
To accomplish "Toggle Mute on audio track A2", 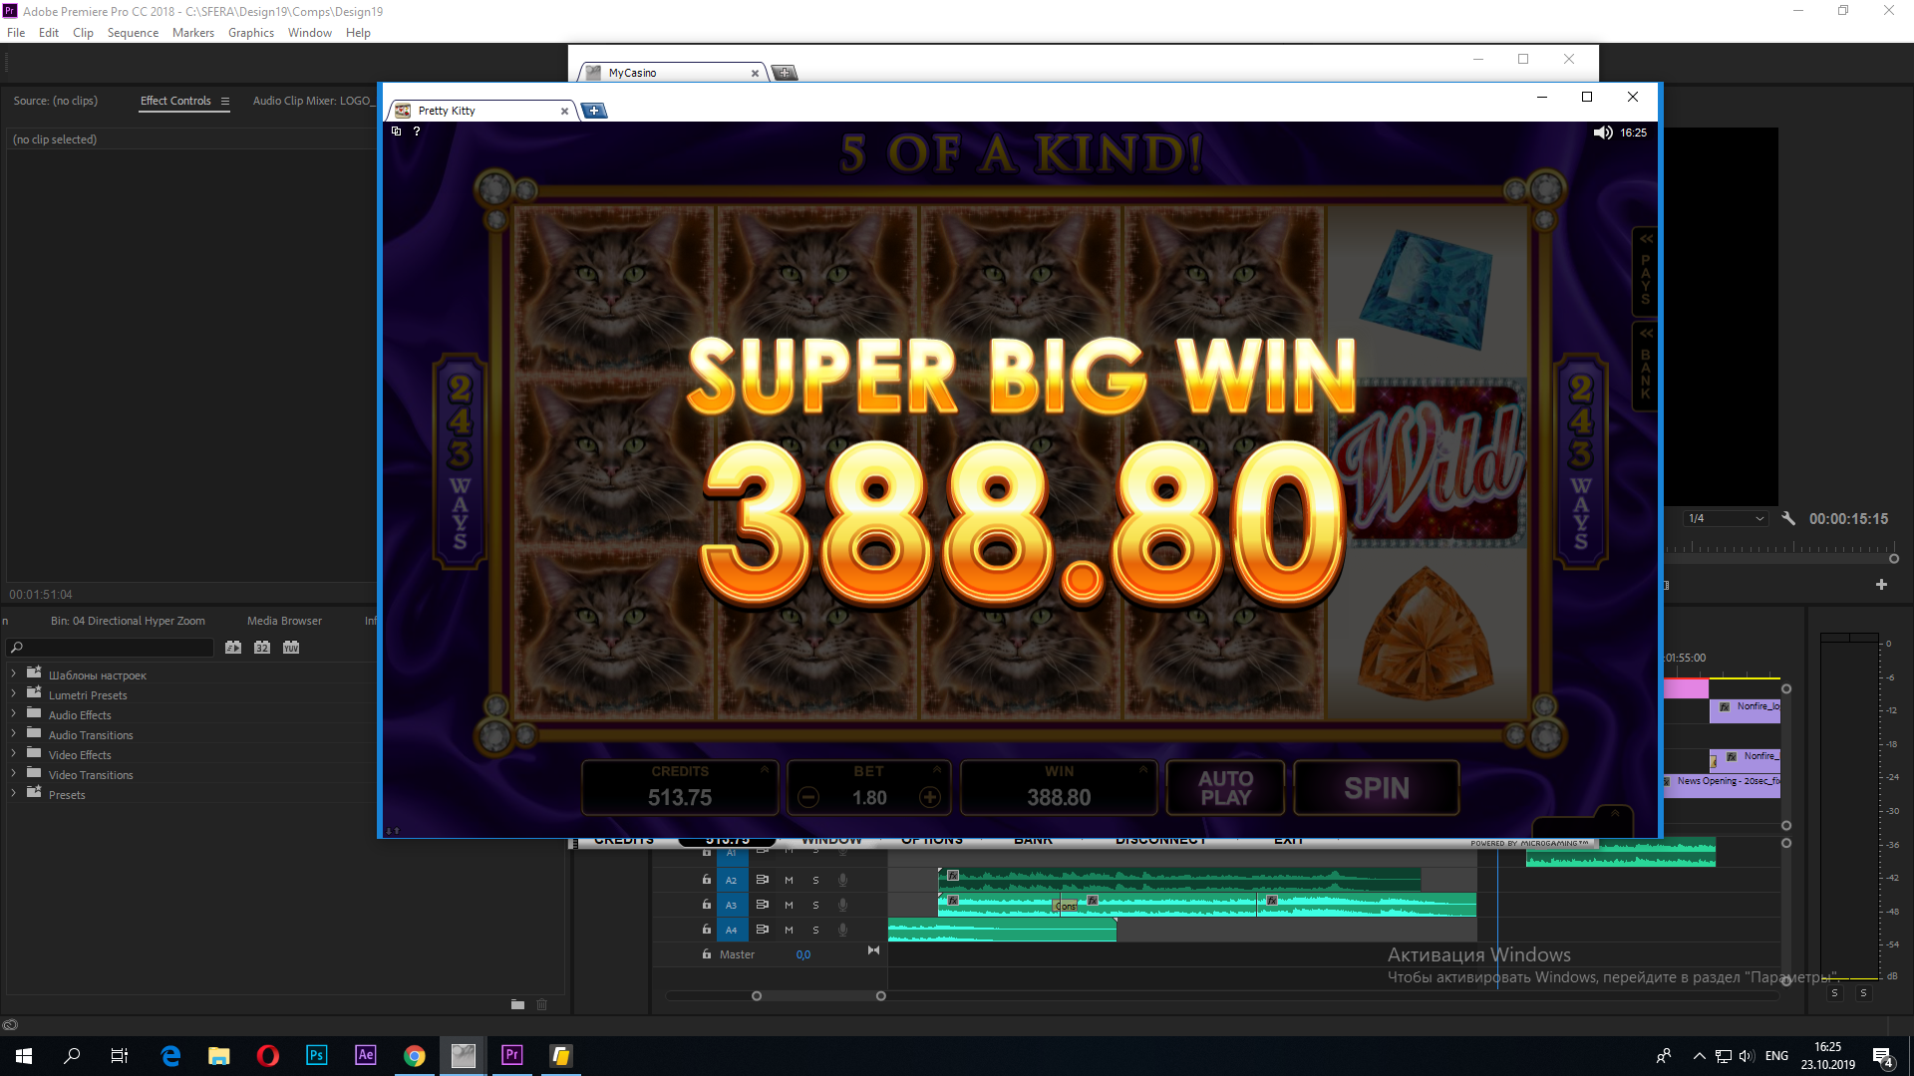I will point(789,880).
